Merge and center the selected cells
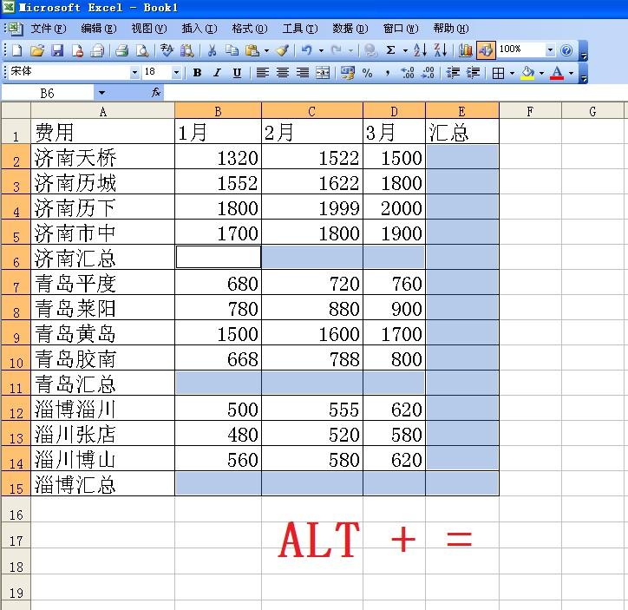 click(323, 73)
